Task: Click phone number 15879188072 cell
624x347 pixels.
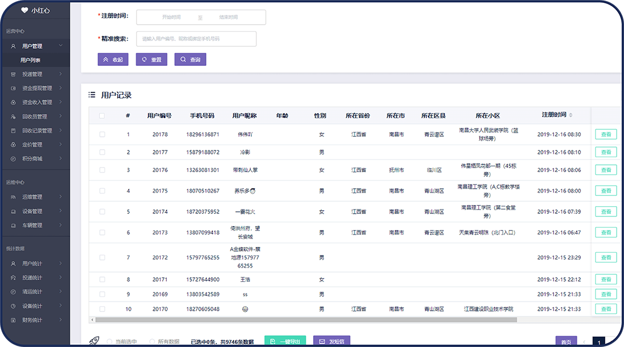Action: 203,152
